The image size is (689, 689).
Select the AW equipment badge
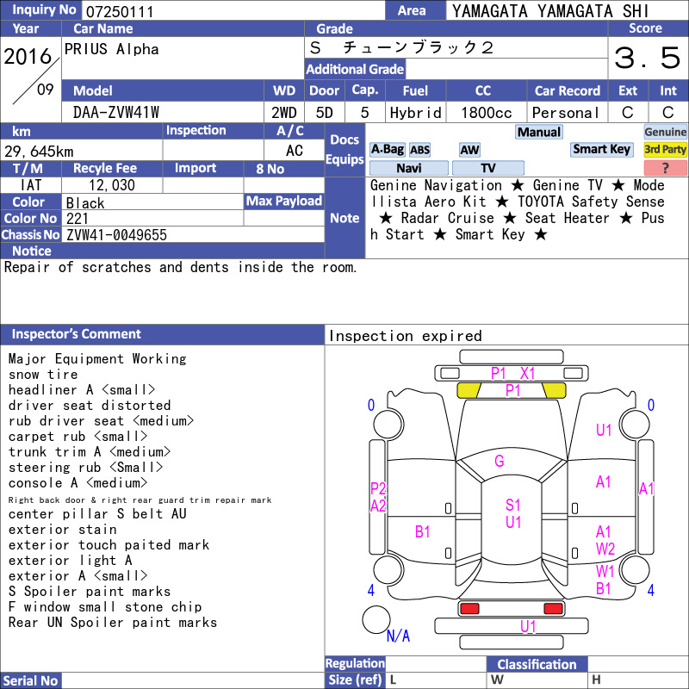pos(469,150)
